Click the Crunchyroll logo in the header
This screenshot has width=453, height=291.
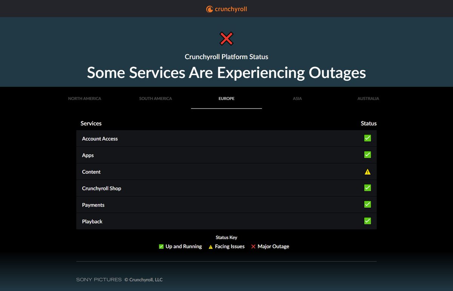pos(226,9)
